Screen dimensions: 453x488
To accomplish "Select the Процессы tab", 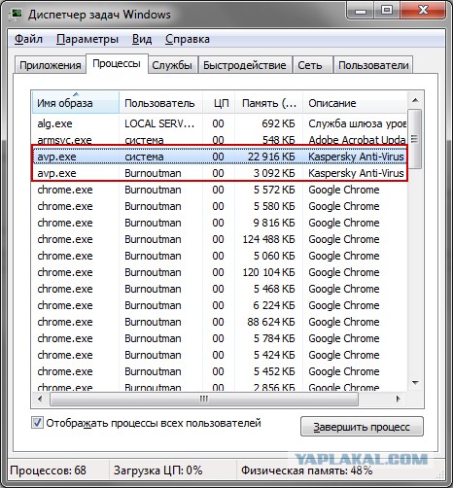I will pyautogui.click(x=117, y=64).
